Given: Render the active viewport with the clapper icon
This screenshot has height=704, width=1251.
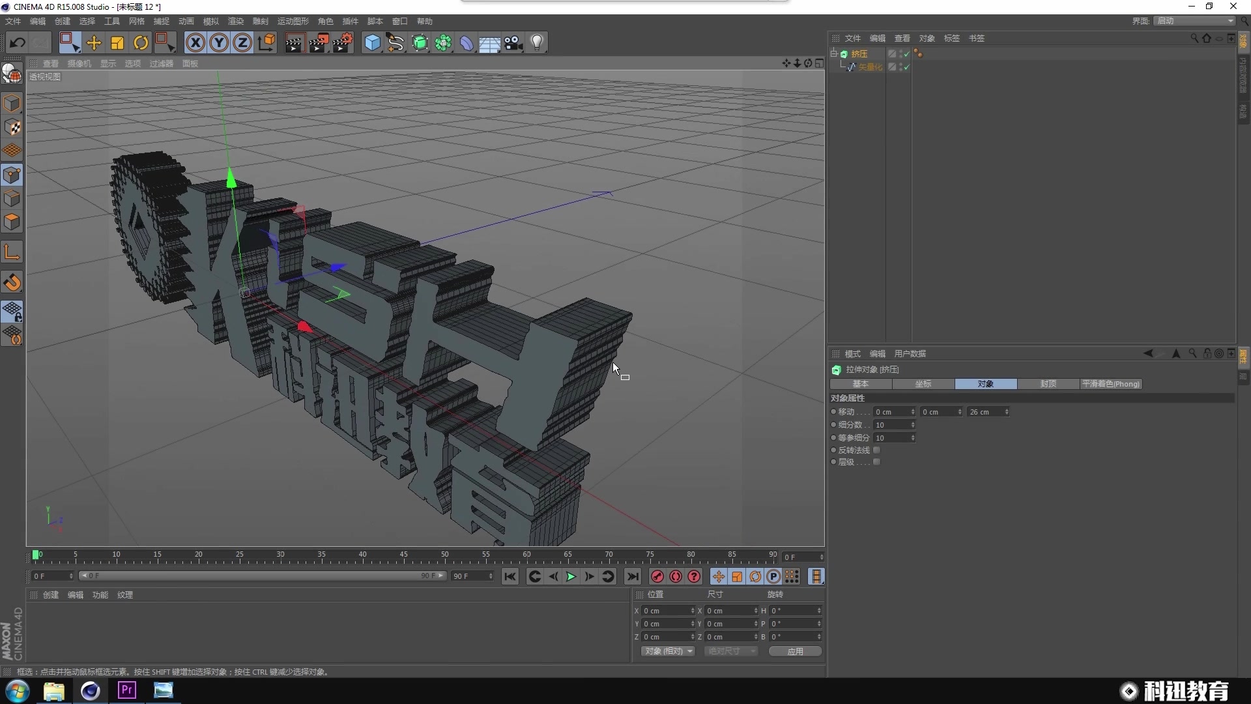Looking at the screenshot, I should coord(294,42).
